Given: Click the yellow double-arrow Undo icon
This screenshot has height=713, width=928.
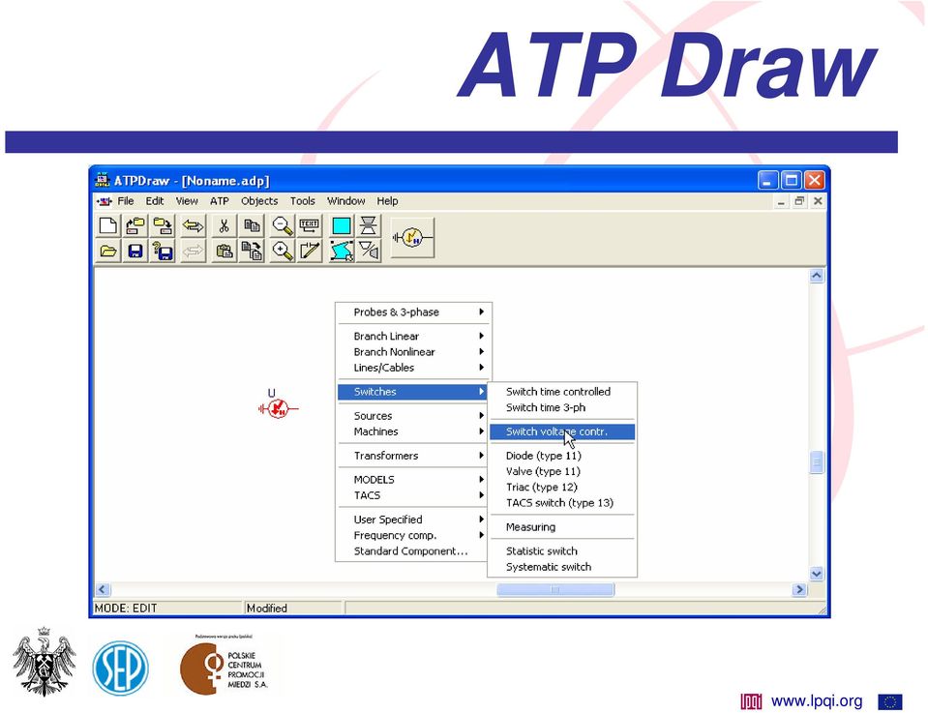Looking at the screenshot, I should pyautogui.click(x=193, y=225).
